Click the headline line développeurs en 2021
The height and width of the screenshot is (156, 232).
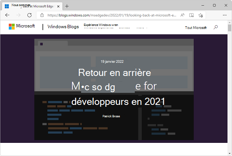click(118, 101)
